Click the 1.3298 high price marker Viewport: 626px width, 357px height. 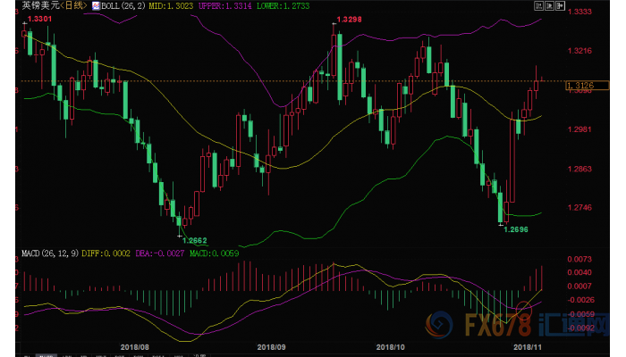tap(350, 19)
